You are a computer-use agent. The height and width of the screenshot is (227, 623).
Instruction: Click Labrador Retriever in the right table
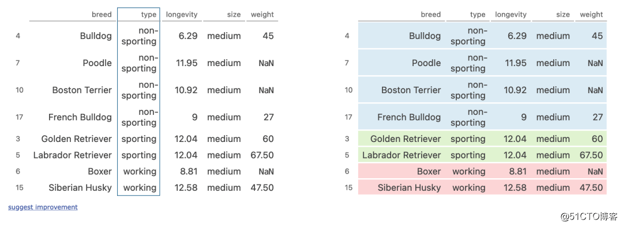(401, 155)
